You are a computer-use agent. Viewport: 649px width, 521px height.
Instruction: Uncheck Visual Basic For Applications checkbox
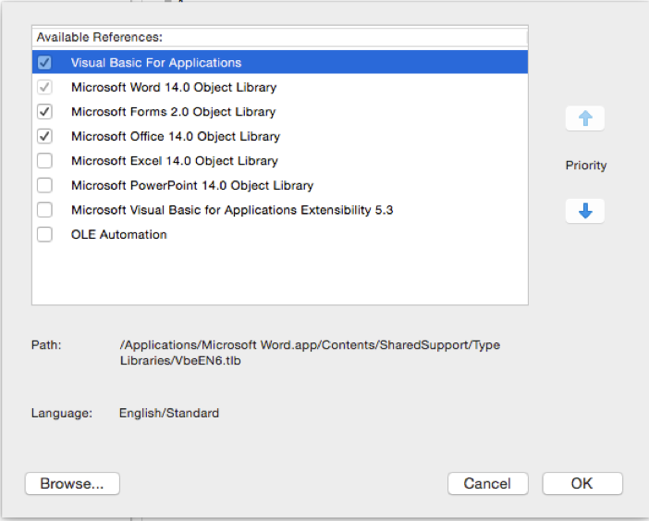pyautogui.click(x=44, y=63)
